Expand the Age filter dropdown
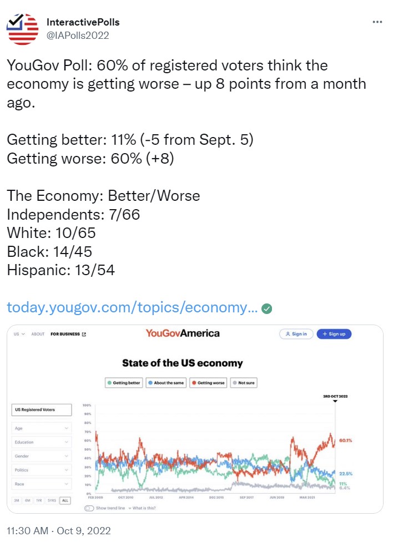The height and width of the screenshot is (542, 393). [x=42, y=428]
